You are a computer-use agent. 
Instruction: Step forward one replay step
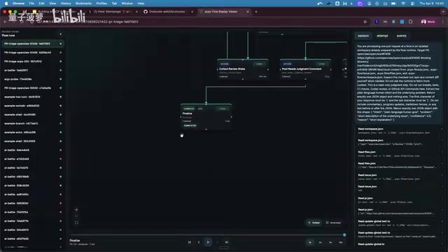click(218, 242)
